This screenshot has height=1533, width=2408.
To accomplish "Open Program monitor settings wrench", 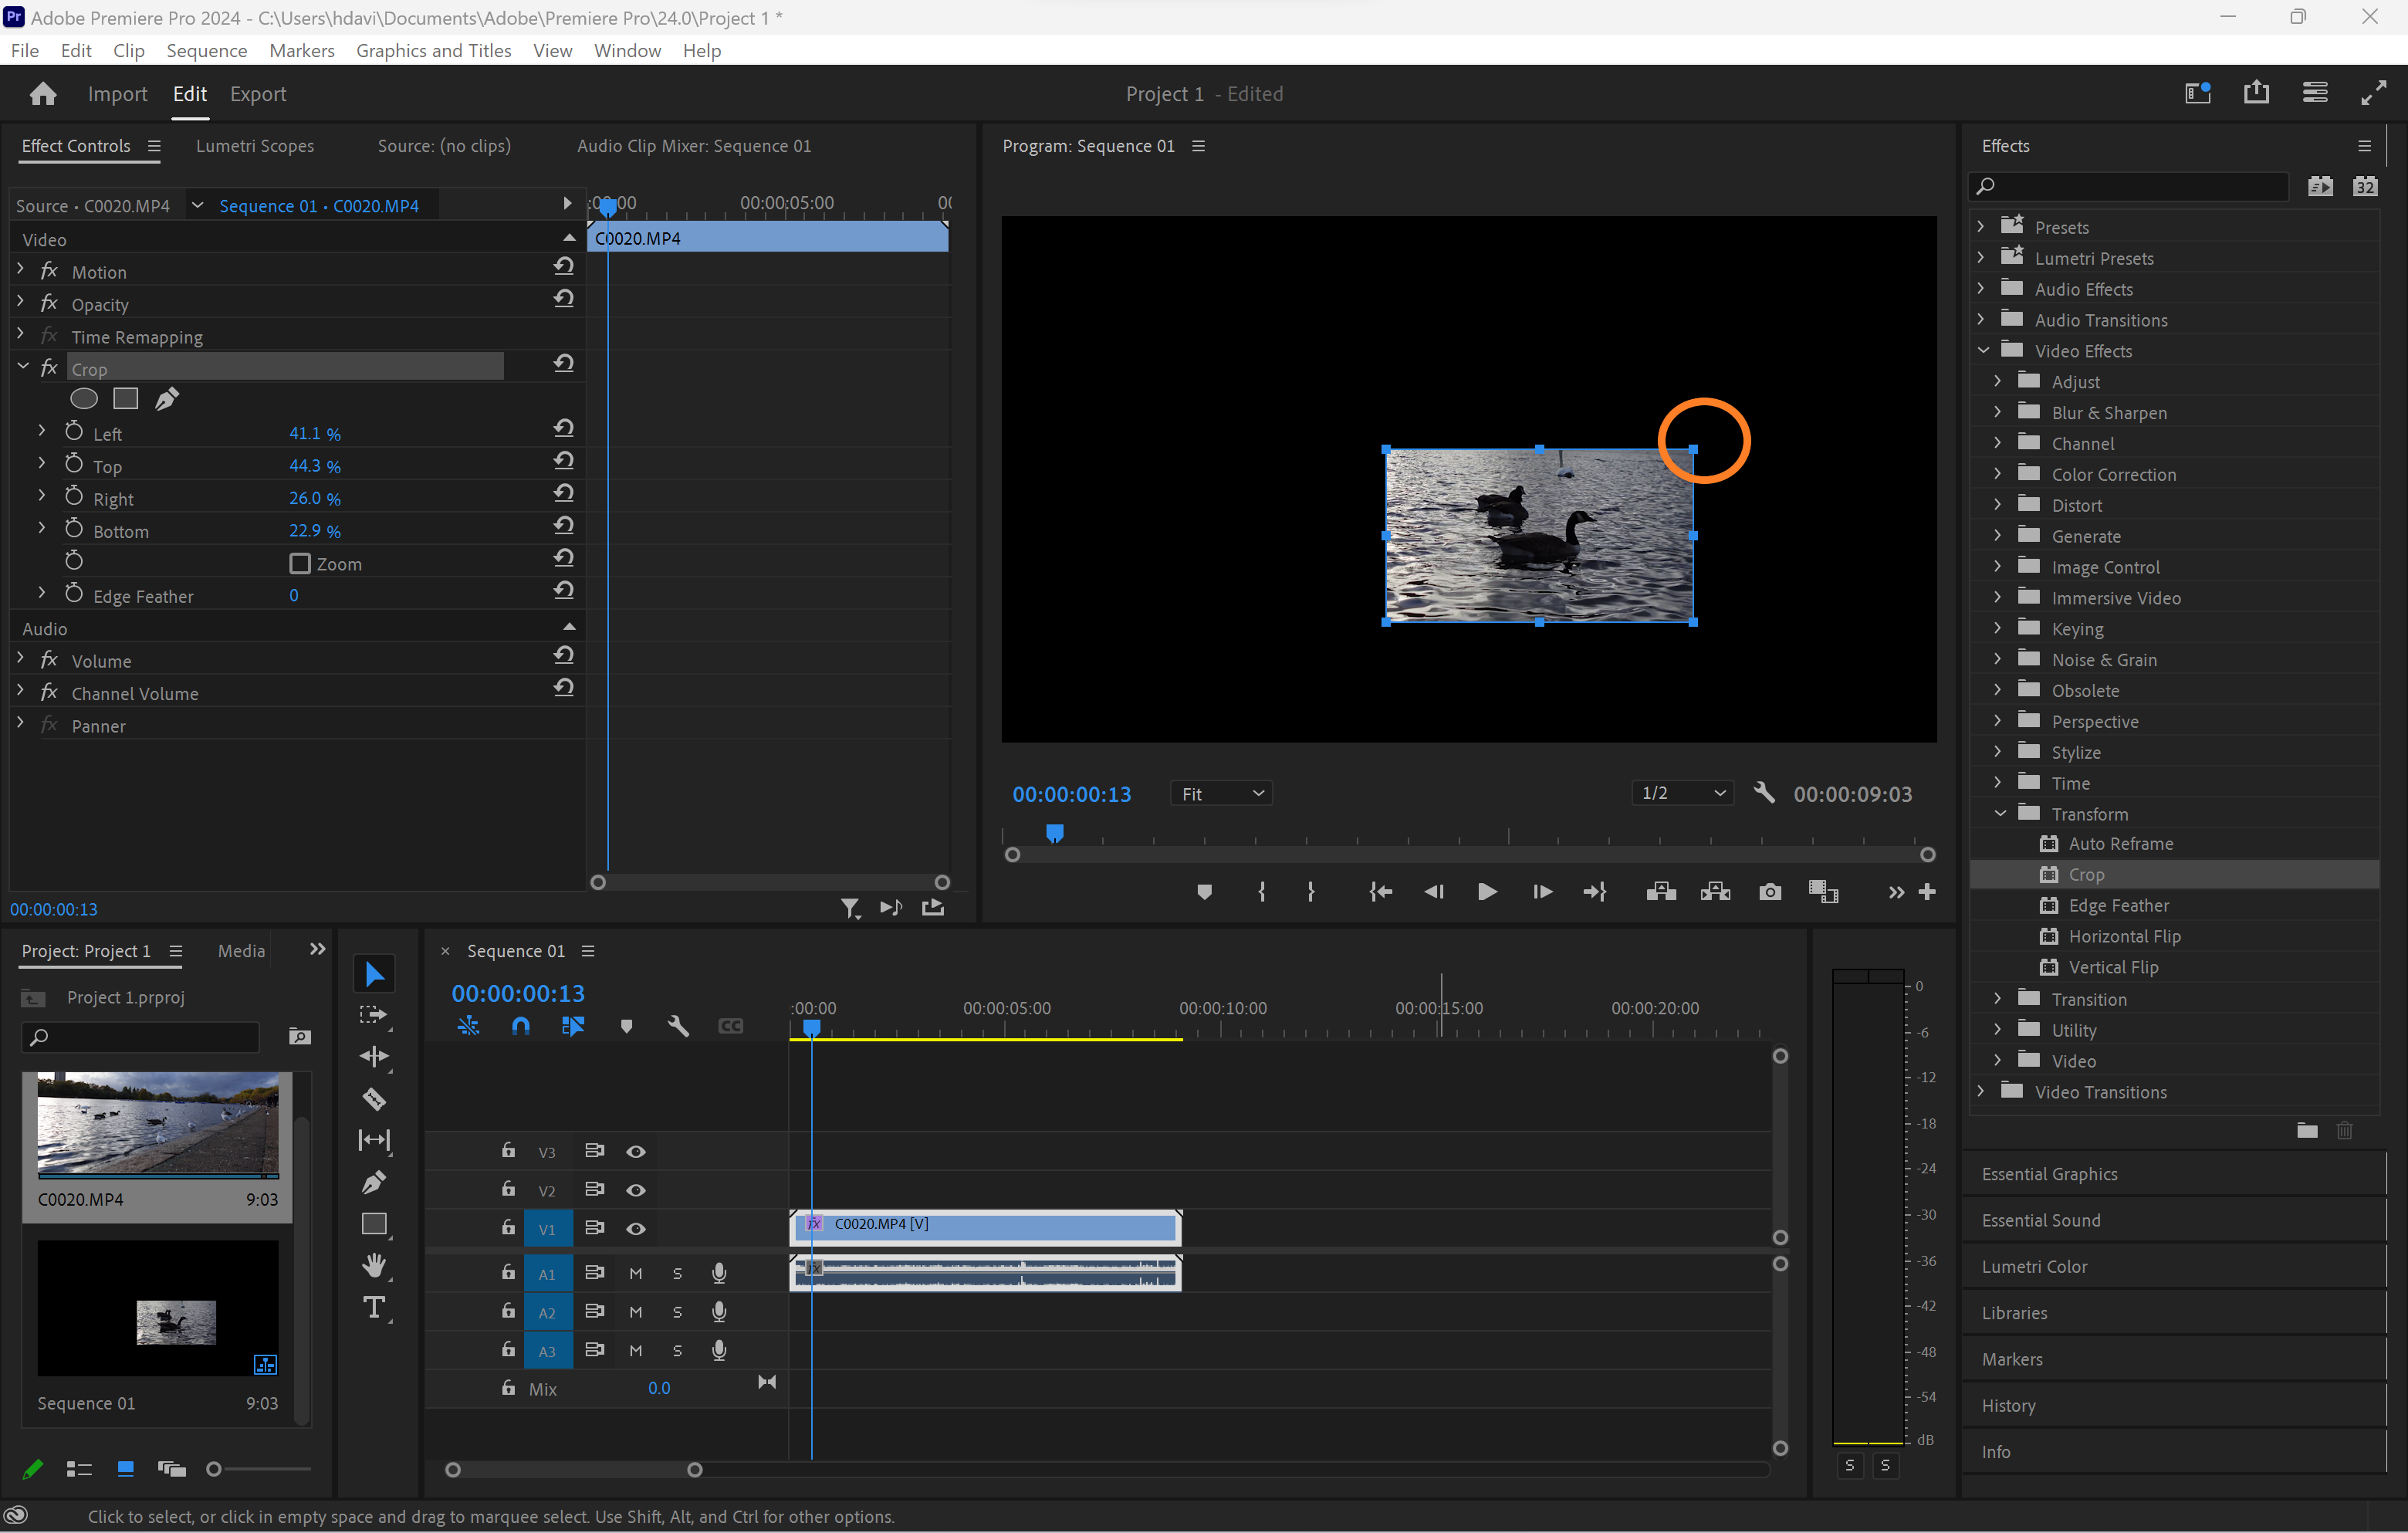I will 1764,793.
